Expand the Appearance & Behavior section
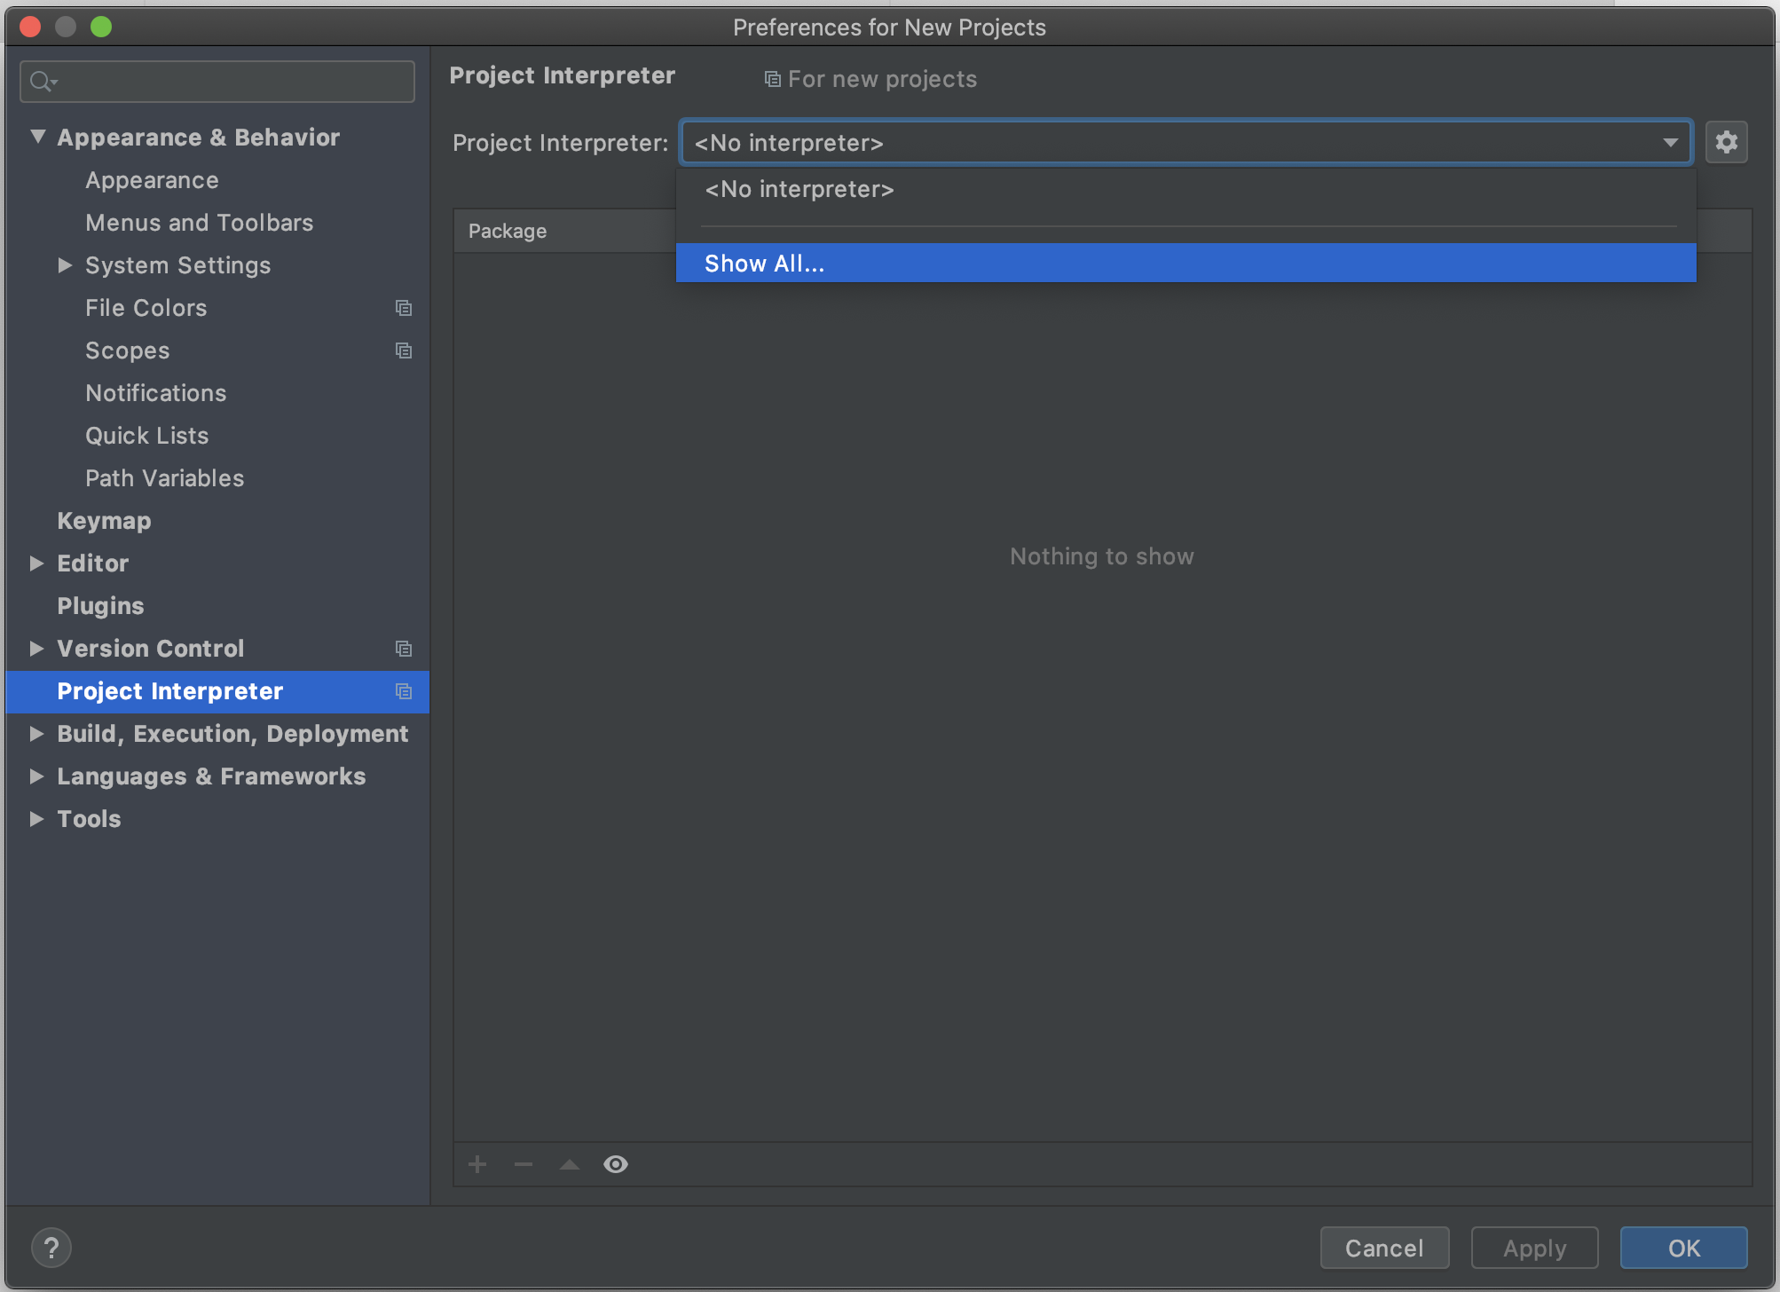The width and height of the screenshot is (1780, 1292). pos(39,136)
